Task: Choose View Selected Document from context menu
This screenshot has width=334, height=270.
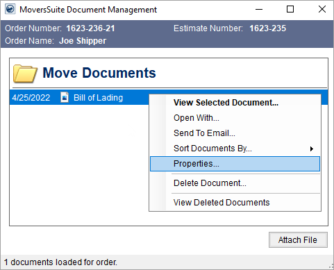Action: tap(235, 103)
